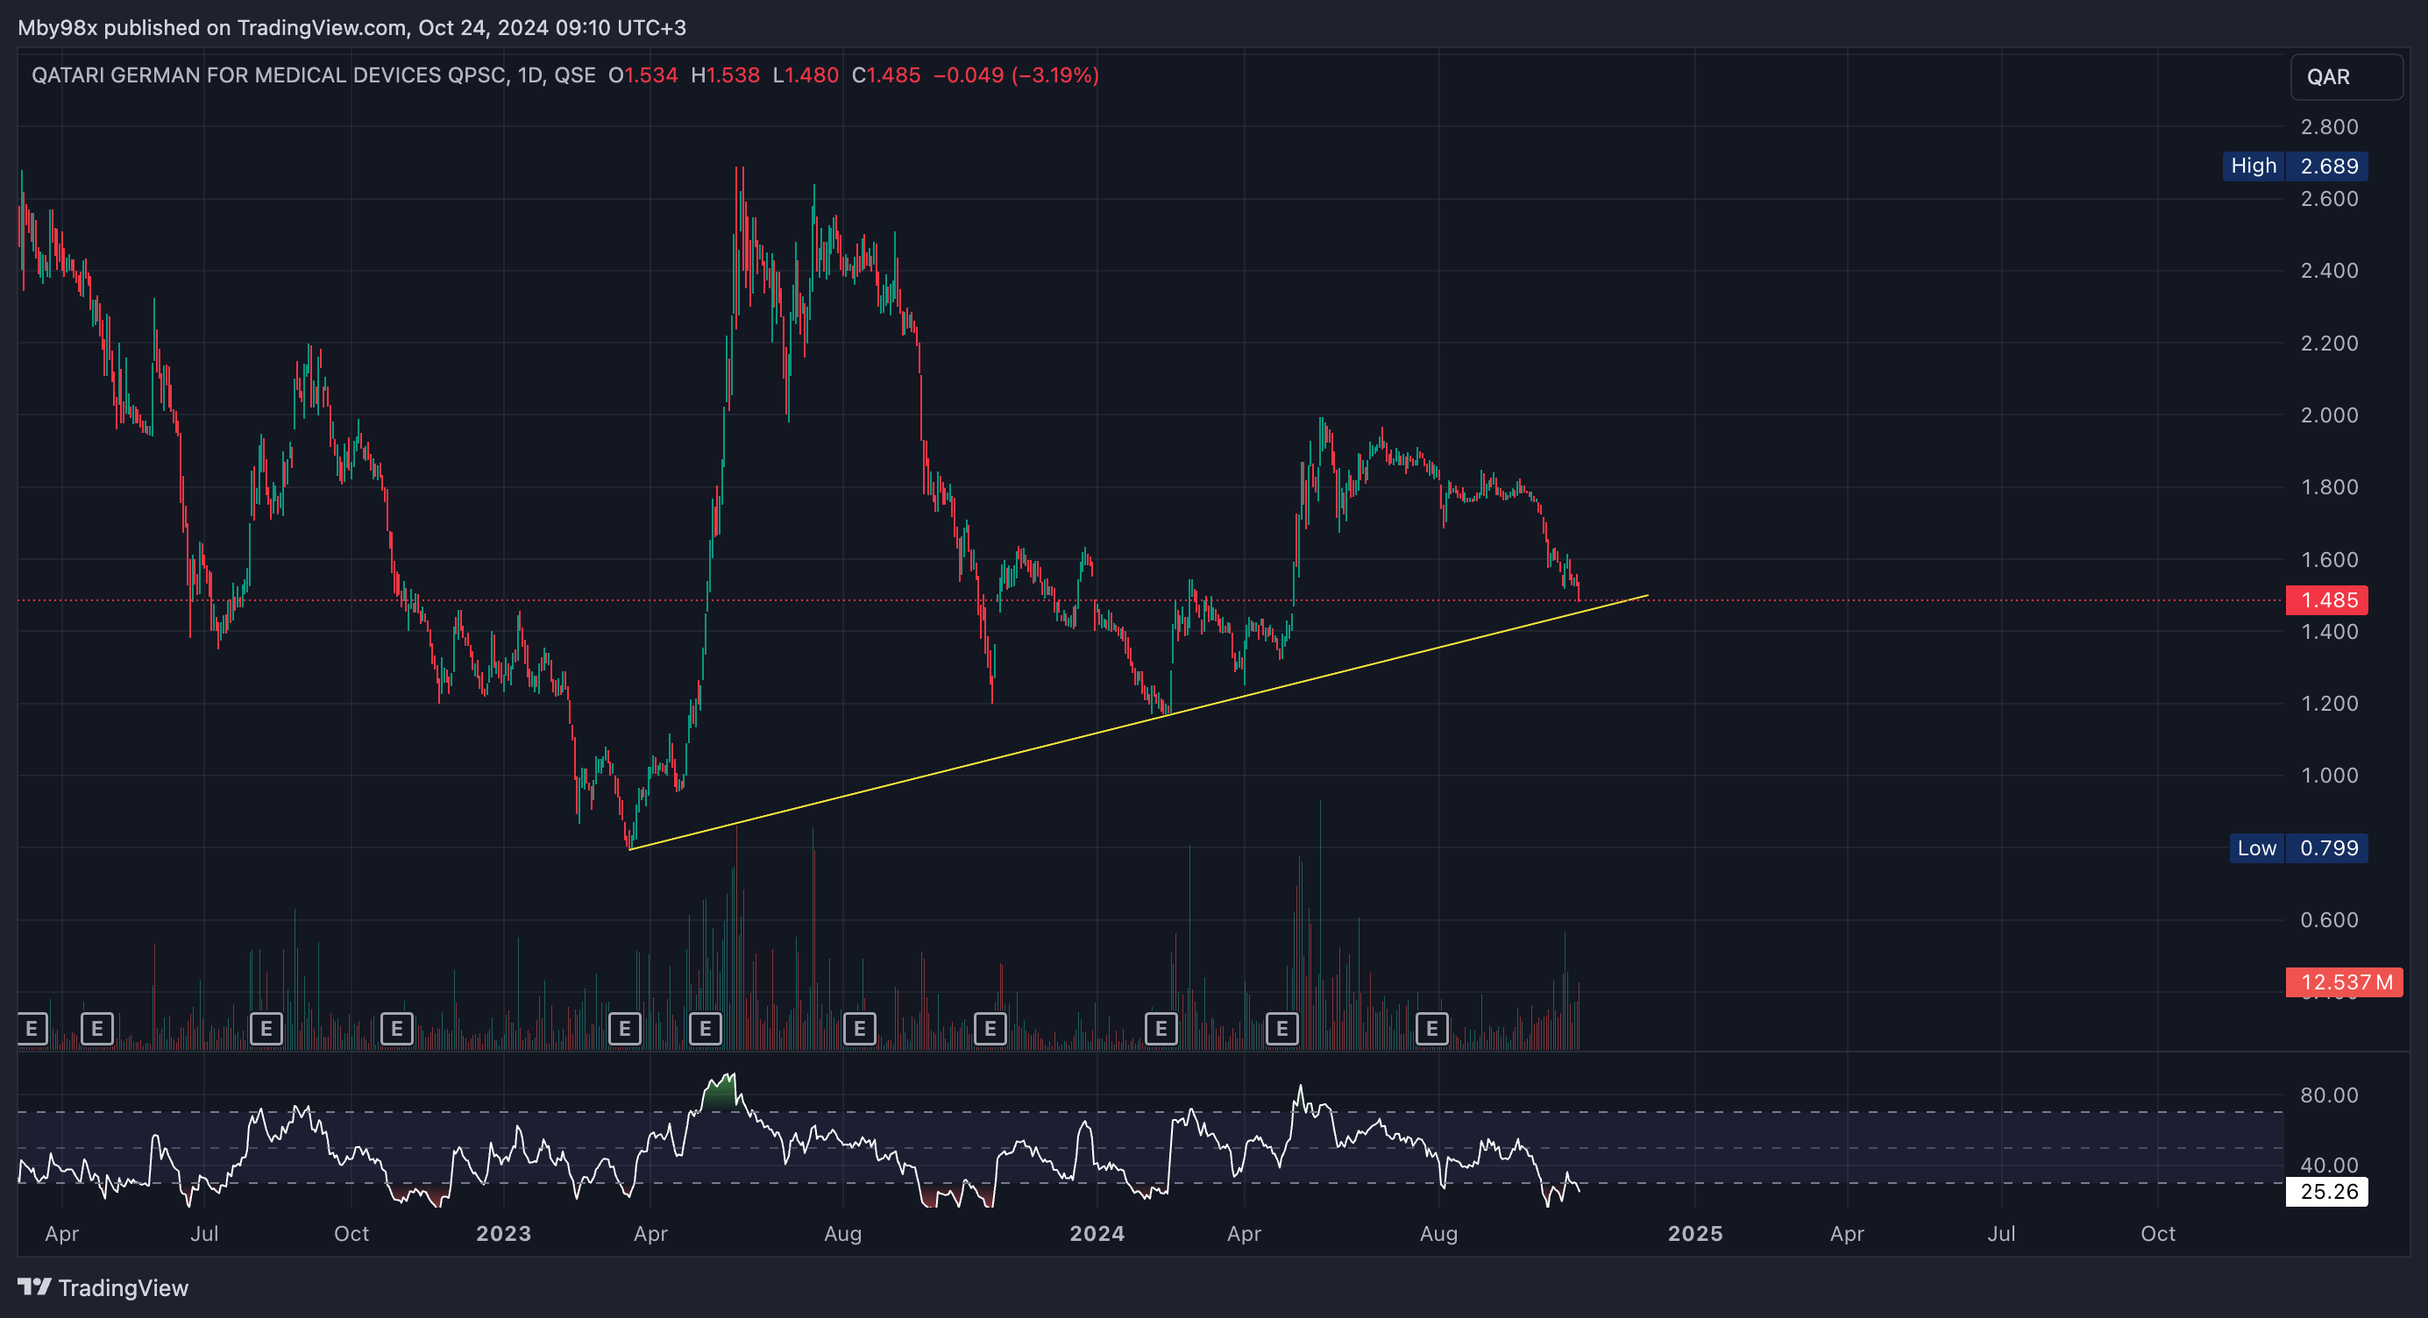2428x1318 pixels.
Task: Click the Aug label between 2023 and 2024
Action: (842, 1234)
